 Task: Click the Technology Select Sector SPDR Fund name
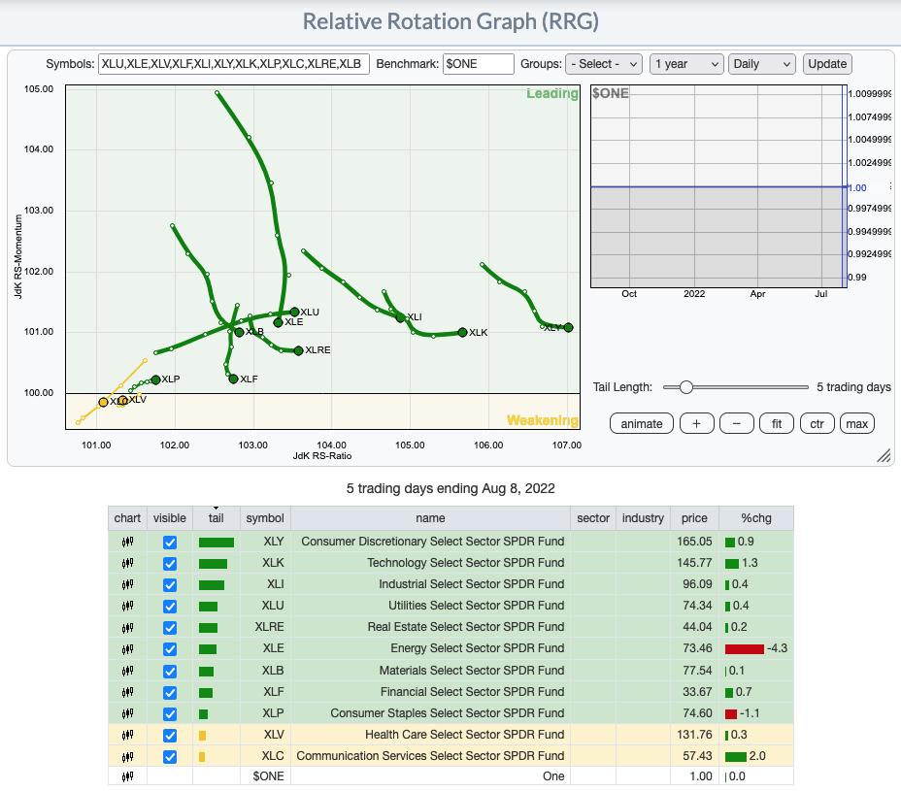(x=465, y=563)
